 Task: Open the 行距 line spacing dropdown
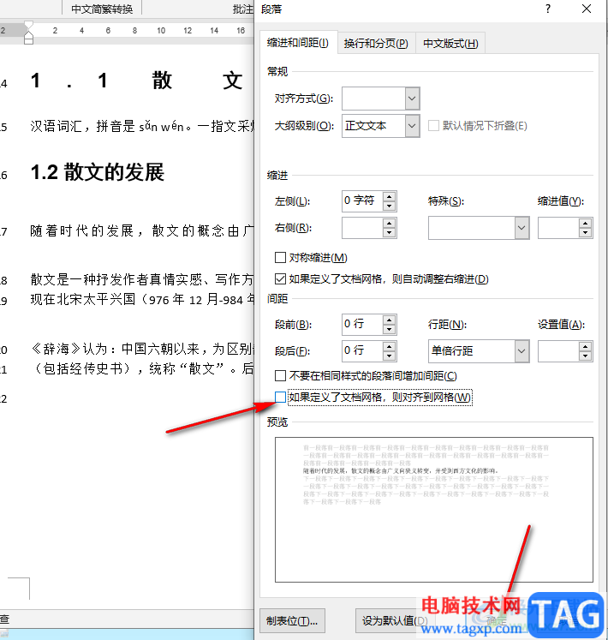tap(522, 350)
